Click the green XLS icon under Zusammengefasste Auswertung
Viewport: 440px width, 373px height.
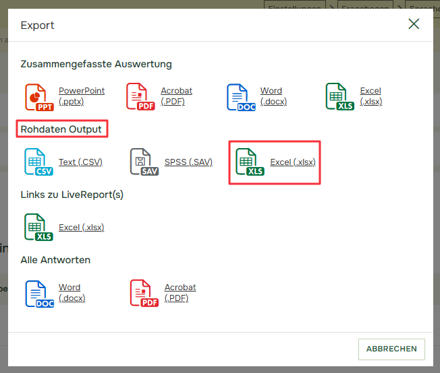tap(339, 97)
